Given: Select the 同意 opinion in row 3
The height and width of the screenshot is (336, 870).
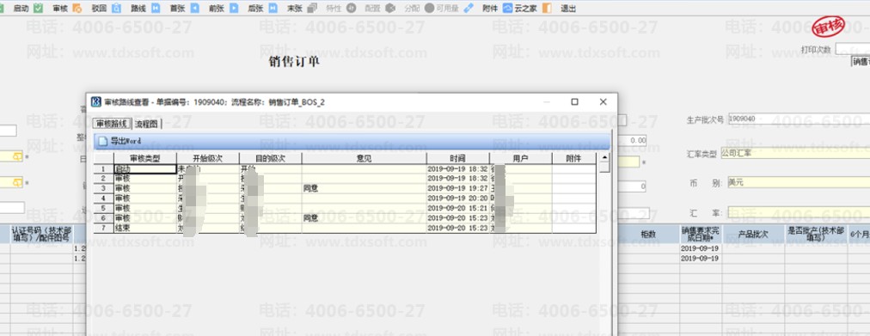Looking at the screenshot, I should click(364, 188).
